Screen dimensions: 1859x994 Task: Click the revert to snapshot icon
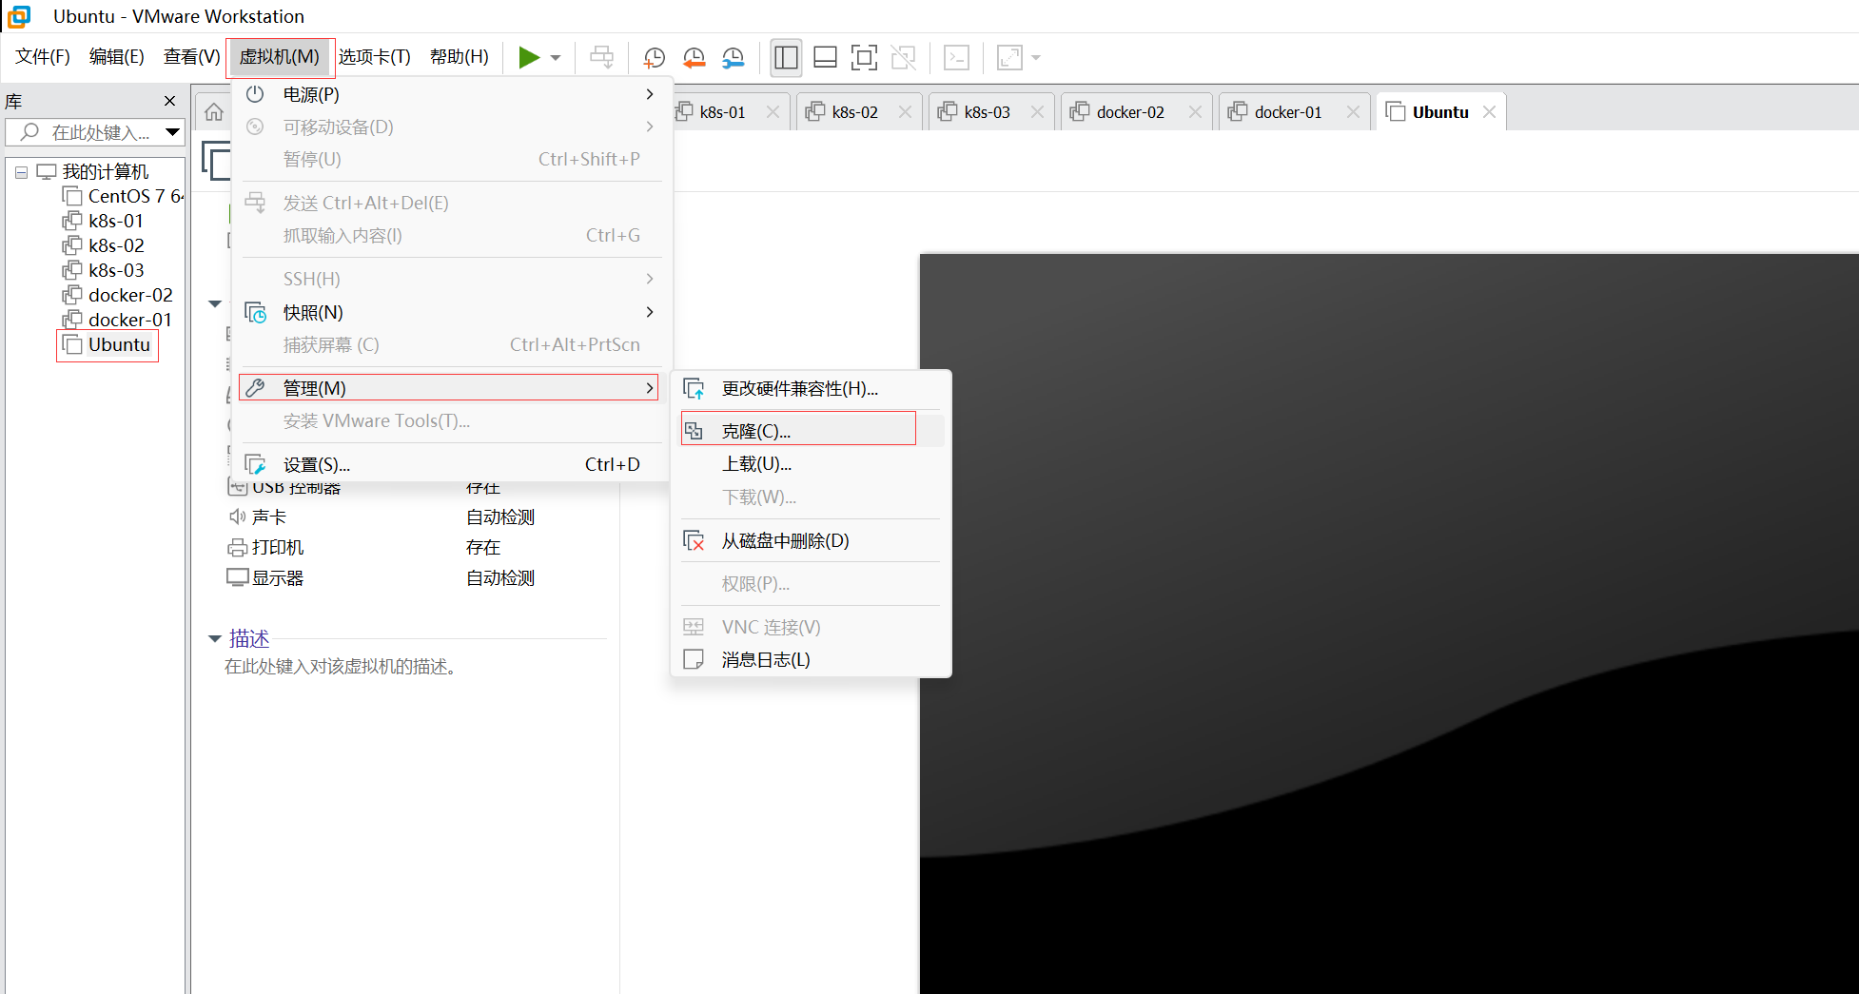pyautogui.click(x=694, y=58)
